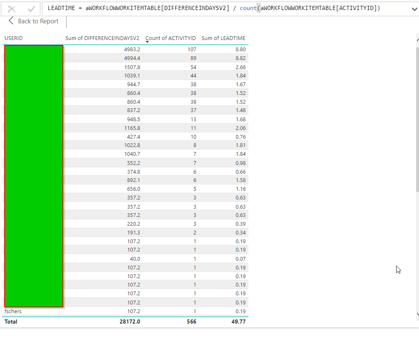Select cell value 552.2
419x339 pixels.
[x=134, y=163]
